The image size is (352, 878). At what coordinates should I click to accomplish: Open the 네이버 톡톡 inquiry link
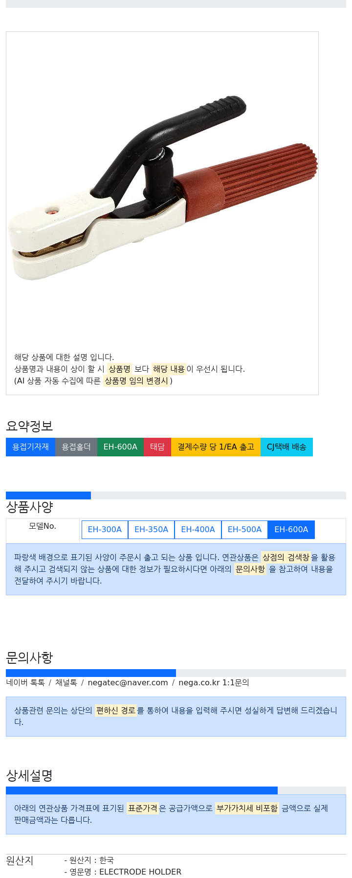(x=25, y=683)
